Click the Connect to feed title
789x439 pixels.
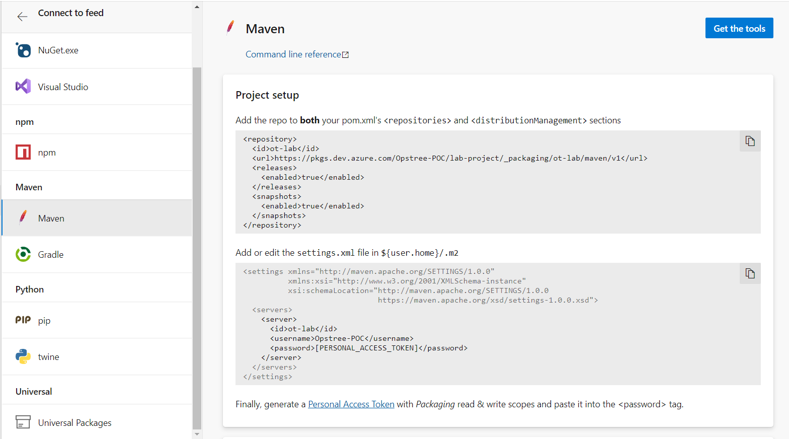(x=71, y=13)
